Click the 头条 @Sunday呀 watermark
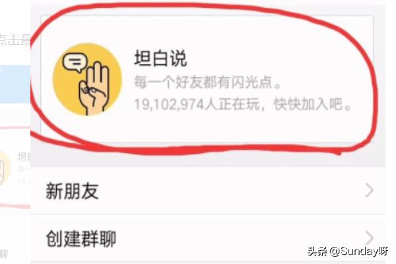 pyautogui.click(x=348, y=251)
